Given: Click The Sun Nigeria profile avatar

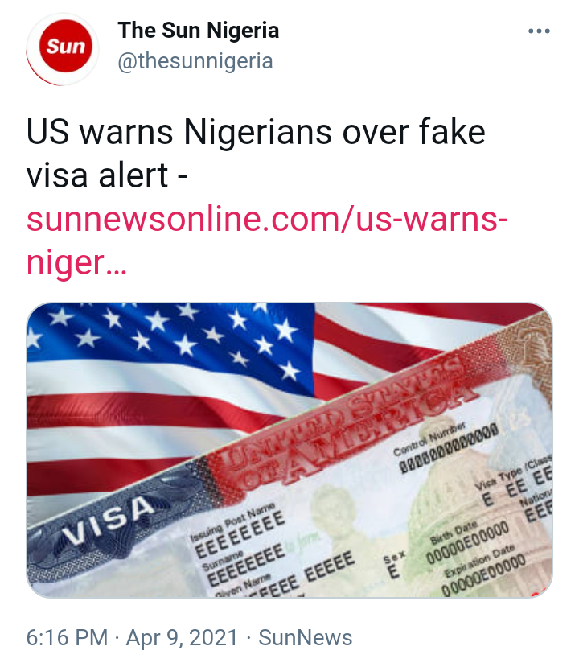Looking at the screenshot, I should click(64, 47).
